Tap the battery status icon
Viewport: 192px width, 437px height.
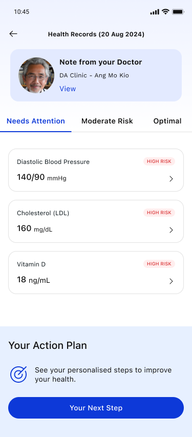coord(178,12)
